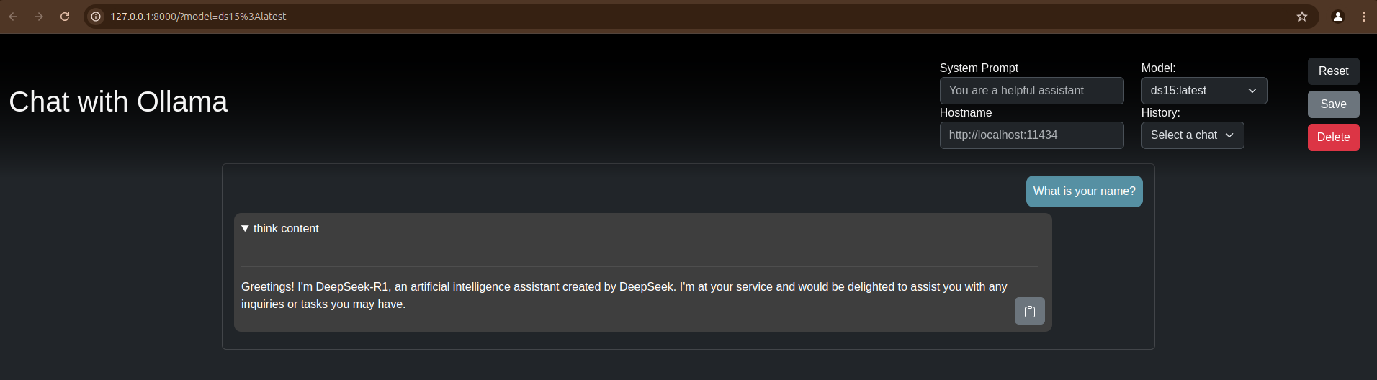Viewport: 1377px width, 380px height.
Task: Open the History Select a chat dropdown
Action: tap(1193, 135)
